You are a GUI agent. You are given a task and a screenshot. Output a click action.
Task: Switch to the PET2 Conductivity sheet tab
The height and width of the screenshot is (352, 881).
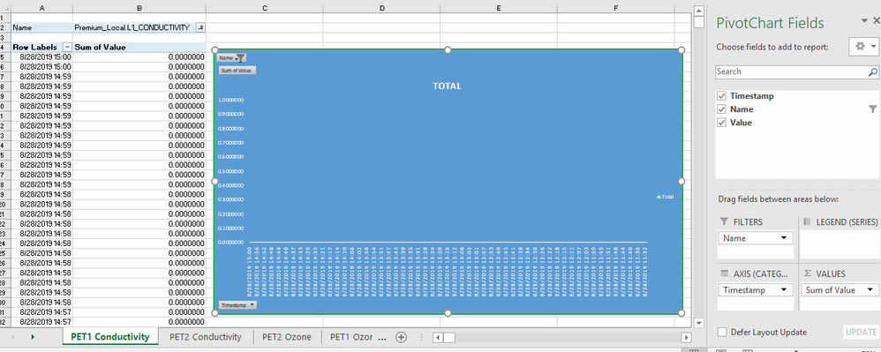205,337
